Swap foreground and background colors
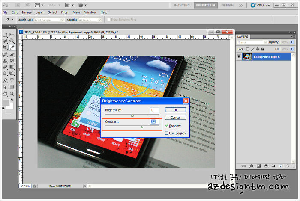 point(12,100)
